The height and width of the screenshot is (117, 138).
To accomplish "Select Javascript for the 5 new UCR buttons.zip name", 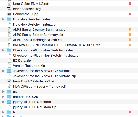I will click(x=44, y=76).
